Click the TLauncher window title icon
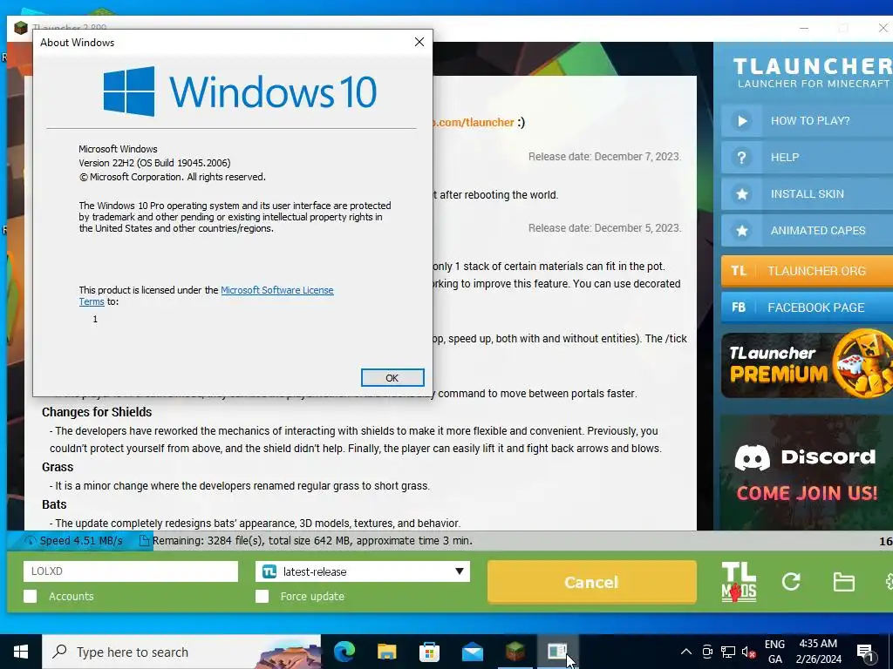This screenshot has width=893, height=669. (x=21, y=27)
